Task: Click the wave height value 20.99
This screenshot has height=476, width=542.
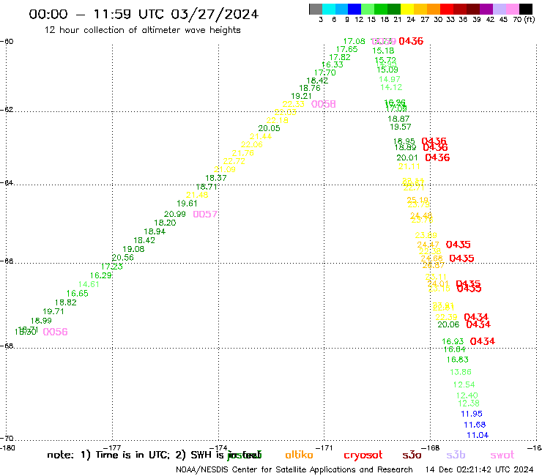Action: (175, 215)
